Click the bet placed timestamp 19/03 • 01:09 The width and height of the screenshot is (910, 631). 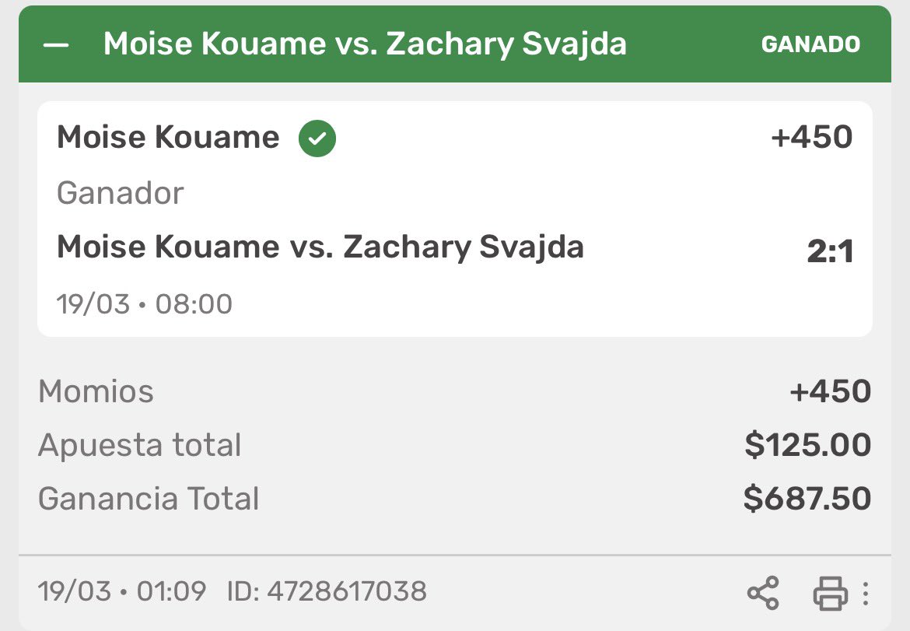pyautogui.click(x=123, y=591)
